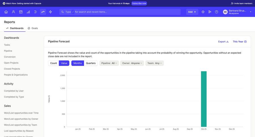Image resolution: width=255 pixels, height=137 pixels.
Task: Open the People & Organizations contacts icon
Action: tap(13, 12)
